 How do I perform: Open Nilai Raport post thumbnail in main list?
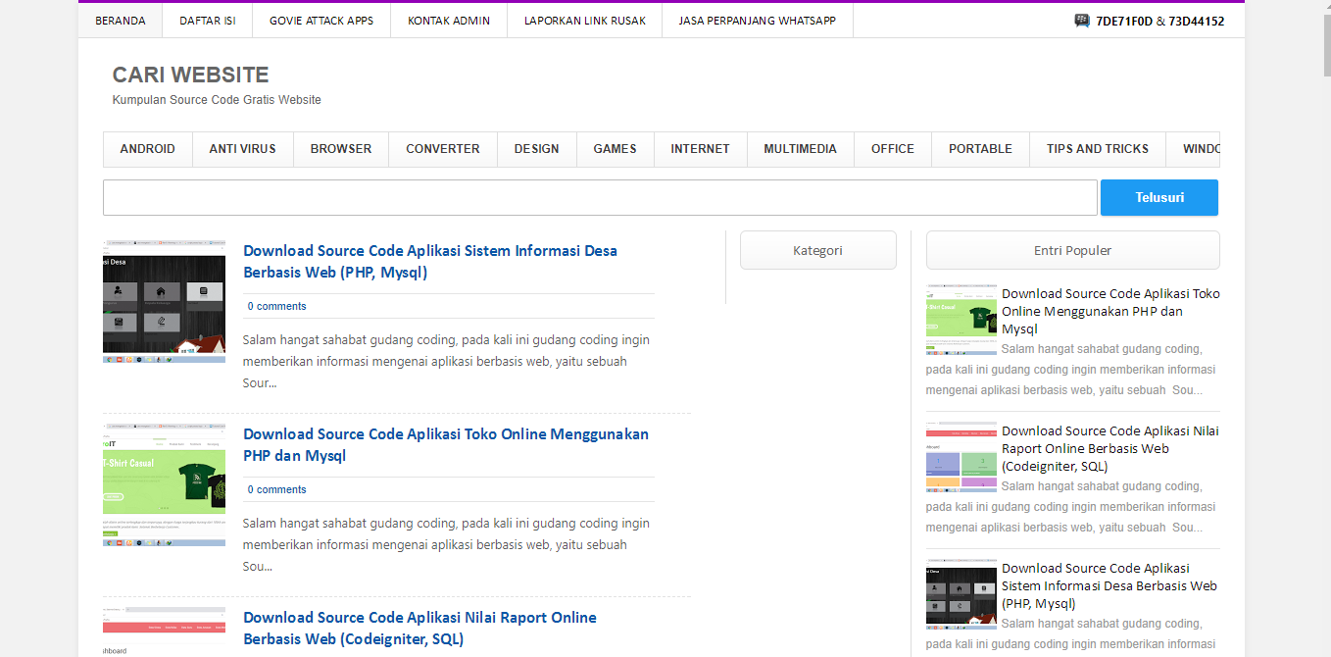click(x=164, y=632)
